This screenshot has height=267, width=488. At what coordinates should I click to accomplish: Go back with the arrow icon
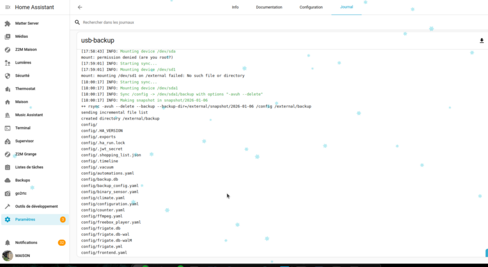click(x=80, y=7)
